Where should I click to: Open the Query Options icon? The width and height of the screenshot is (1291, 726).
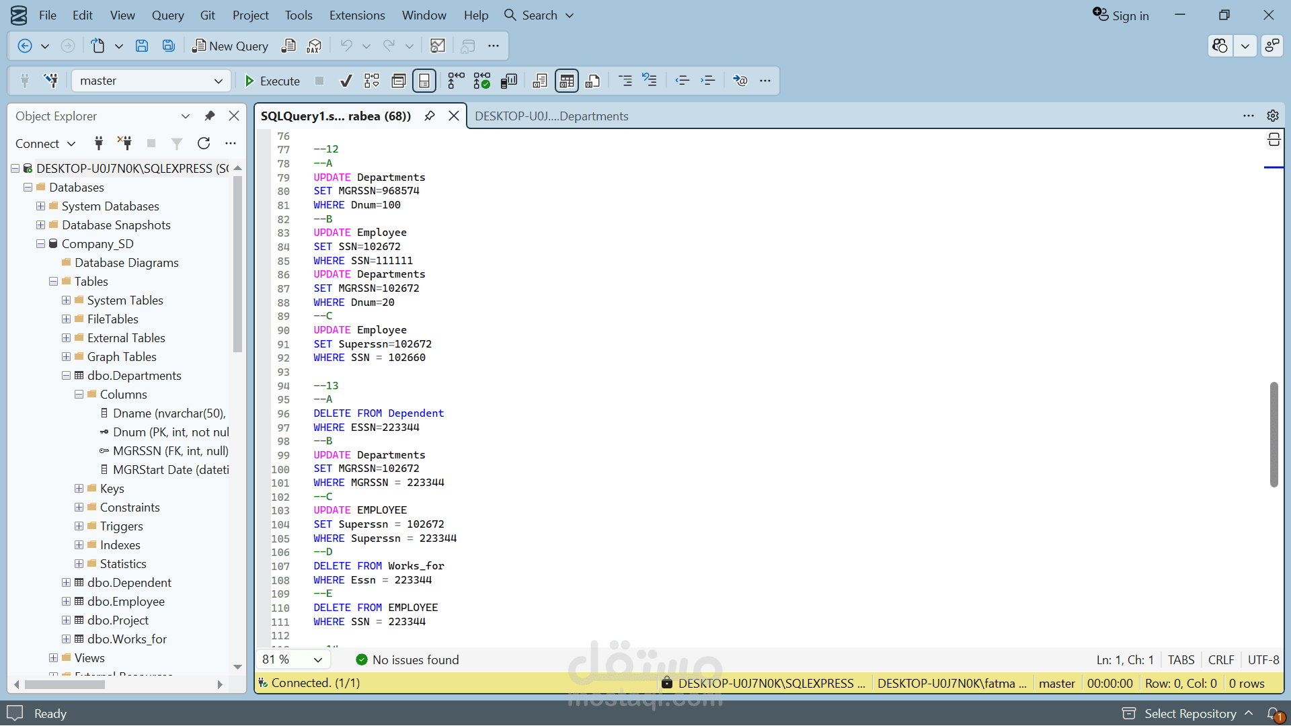pos(398,81)
